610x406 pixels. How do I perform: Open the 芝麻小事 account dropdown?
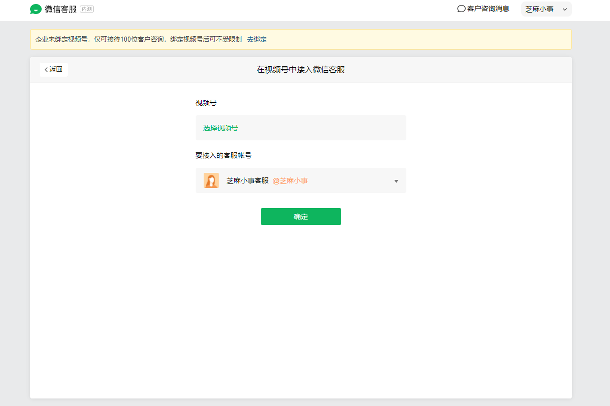tap(546, 9)
